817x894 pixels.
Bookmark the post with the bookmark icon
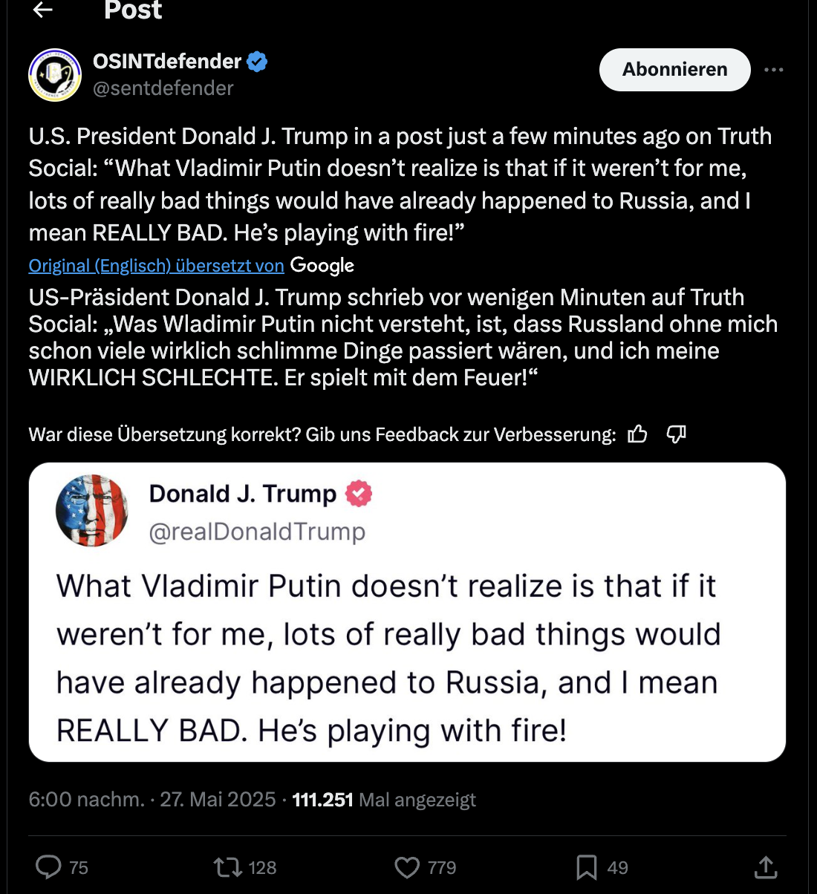click(587, 867)
